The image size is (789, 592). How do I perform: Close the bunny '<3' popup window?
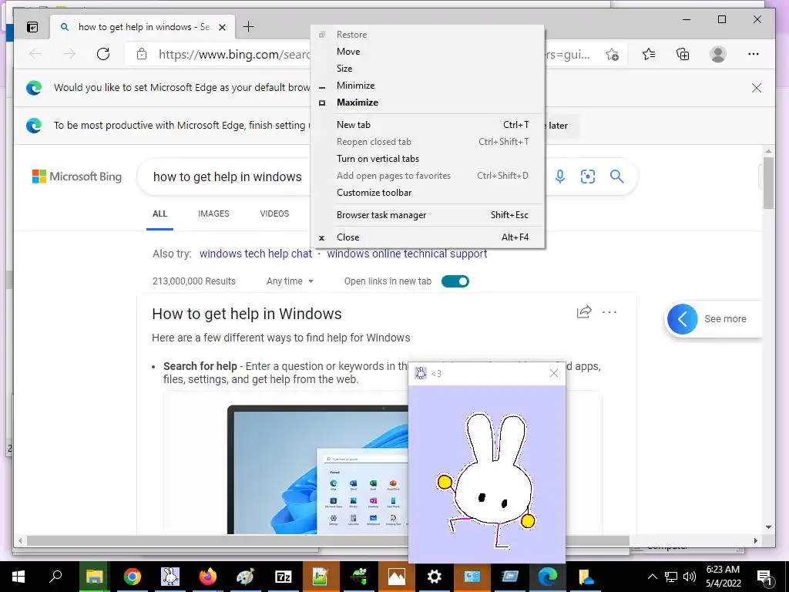[x=553, y=373]
